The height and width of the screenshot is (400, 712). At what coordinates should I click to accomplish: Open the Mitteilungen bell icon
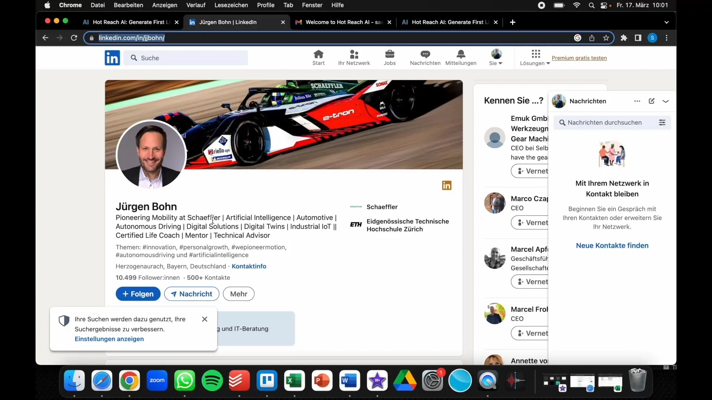pyautogui.click(x=461, y=58)
